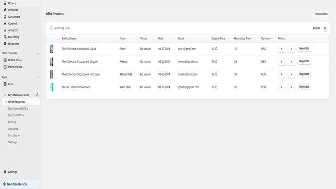The height and width of the screenshot is (189, 336).
Task: Open MyOfferMateLocal Analytics submenu item
Action: coord(13,129)
